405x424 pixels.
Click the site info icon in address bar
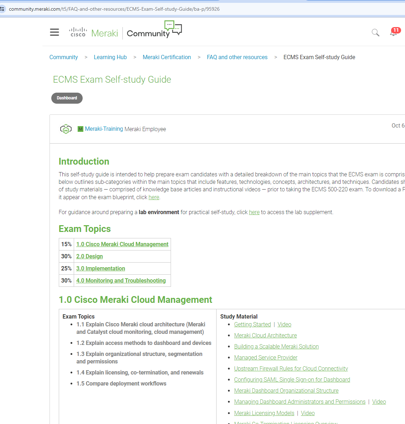pos(2,9)
